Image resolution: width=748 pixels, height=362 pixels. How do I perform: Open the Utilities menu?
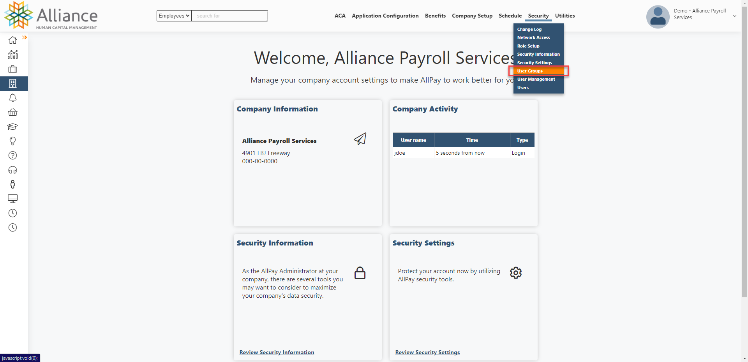565,16
